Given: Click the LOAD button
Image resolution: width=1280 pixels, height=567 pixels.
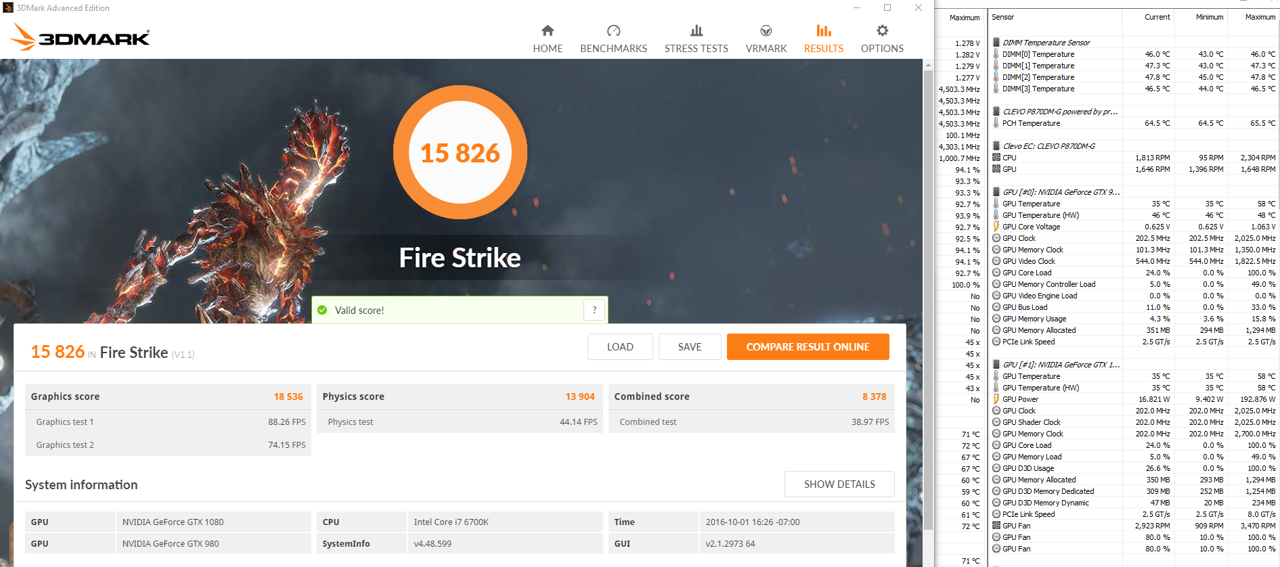Looking at the screenshot, I should 620,346.
